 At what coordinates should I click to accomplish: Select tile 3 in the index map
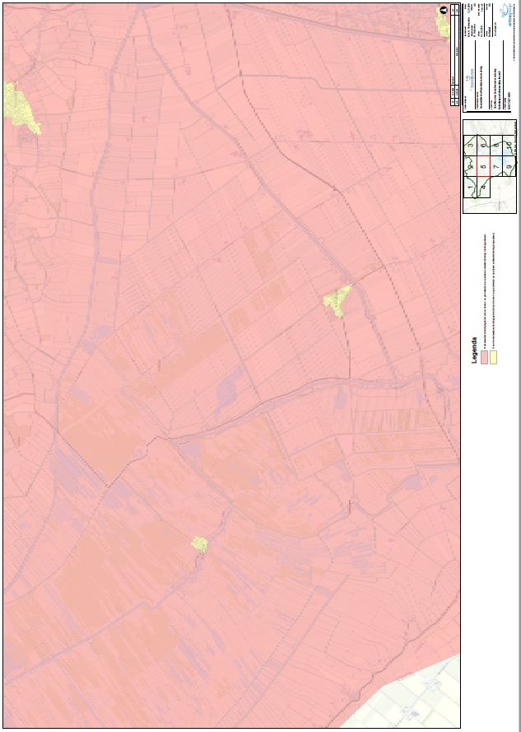pyautogui.click(x=470, y=146)
